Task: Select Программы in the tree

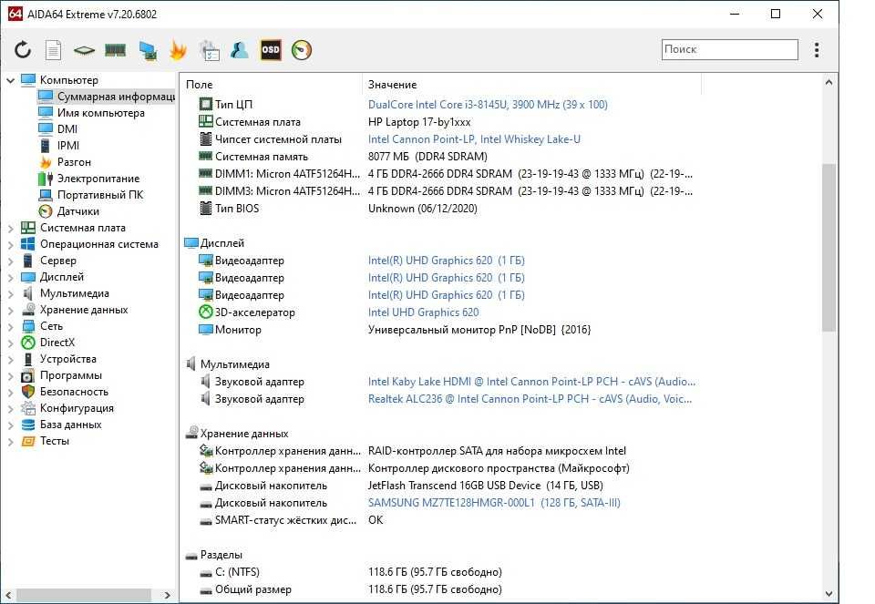Action: [70, 375]
